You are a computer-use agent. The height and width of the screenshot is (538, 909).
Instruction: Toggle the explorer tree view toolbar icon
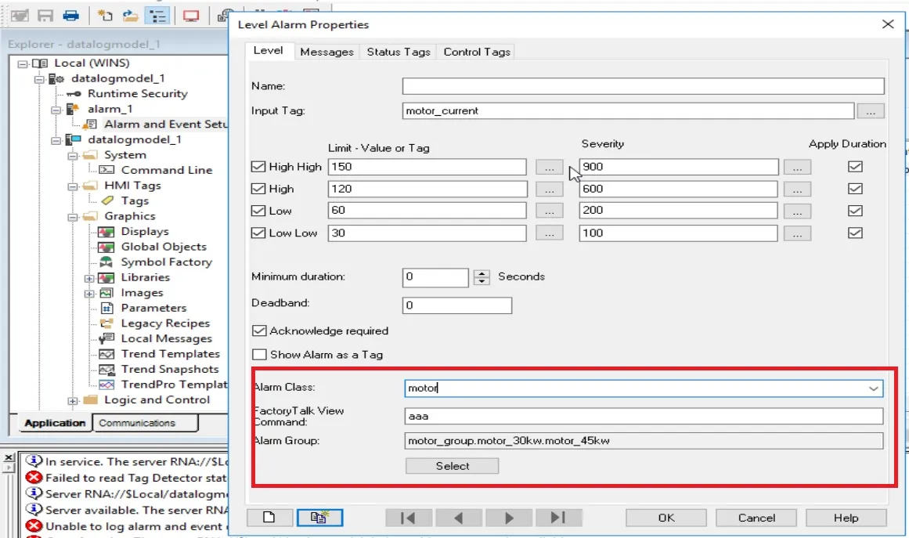[x=157, y=16]
